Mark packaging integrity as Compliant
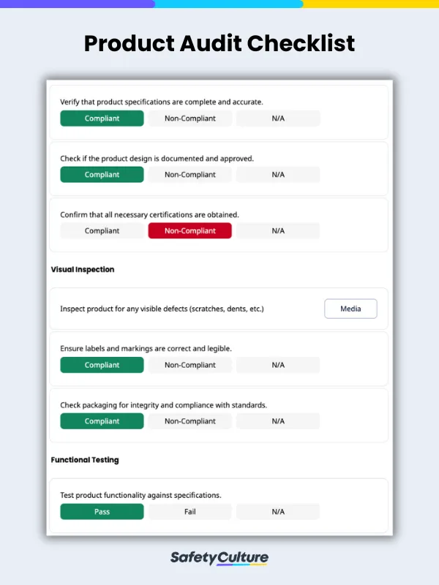The height and width of the screenshot is (585, 439). (102, 421)
